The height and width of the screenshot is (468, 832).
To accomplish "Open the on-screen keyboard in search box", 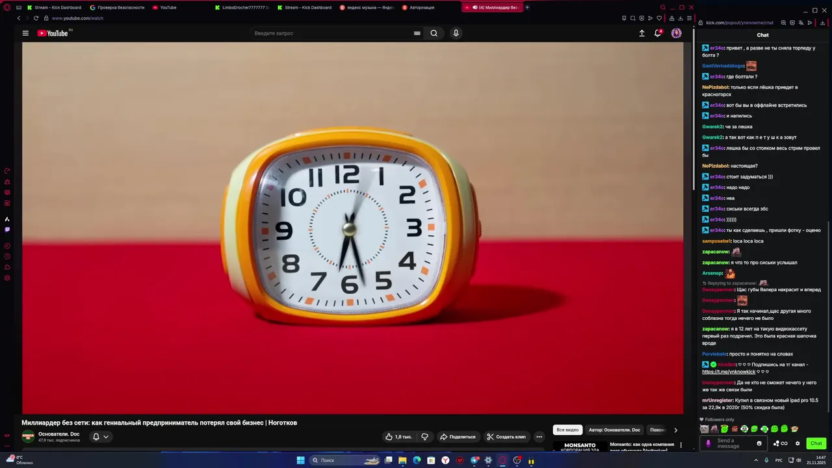I will 417,33.
